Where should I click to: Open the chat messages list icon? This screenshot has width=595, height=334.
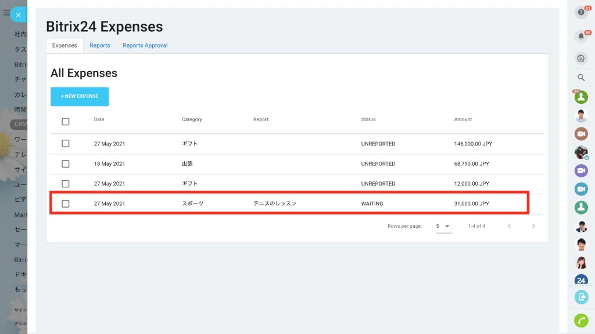point(581,59)
